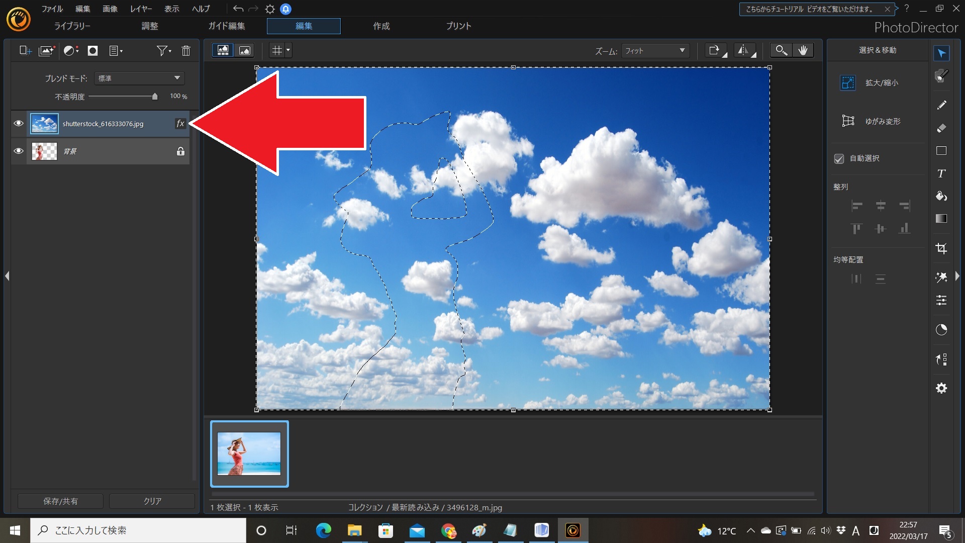Click the 保存/共有 button

(x=60, y=501)
